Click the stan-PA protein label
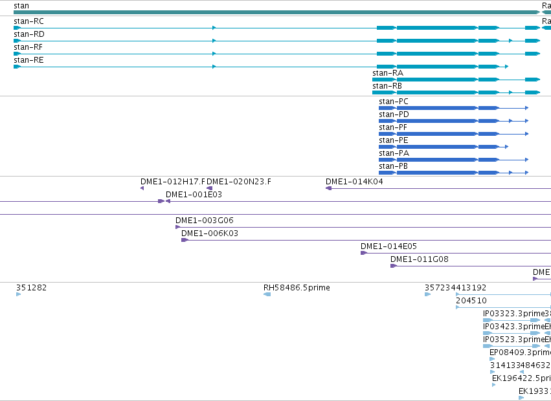Screen dimensions: 551x401 point(394,153)
